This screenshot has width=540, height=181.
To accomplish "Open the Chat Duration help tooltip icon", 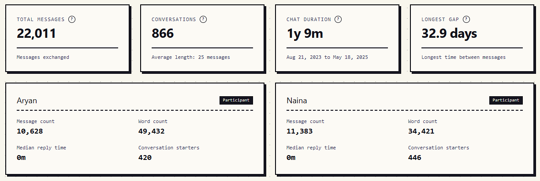I will click(338, 19).
